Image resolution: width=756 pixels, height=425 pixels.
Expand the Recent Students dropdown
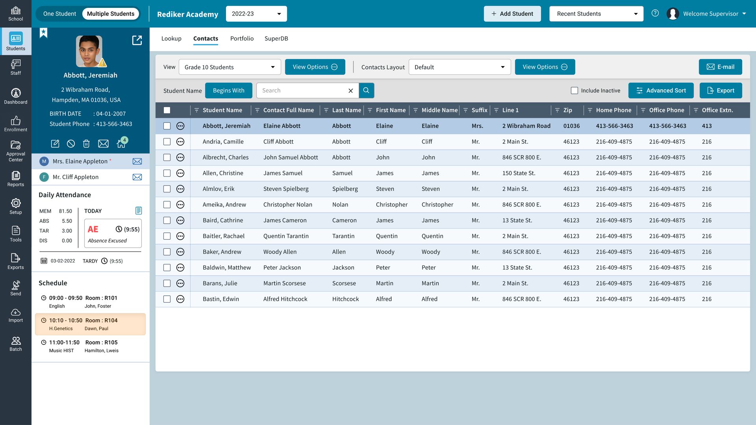[596, 13]
